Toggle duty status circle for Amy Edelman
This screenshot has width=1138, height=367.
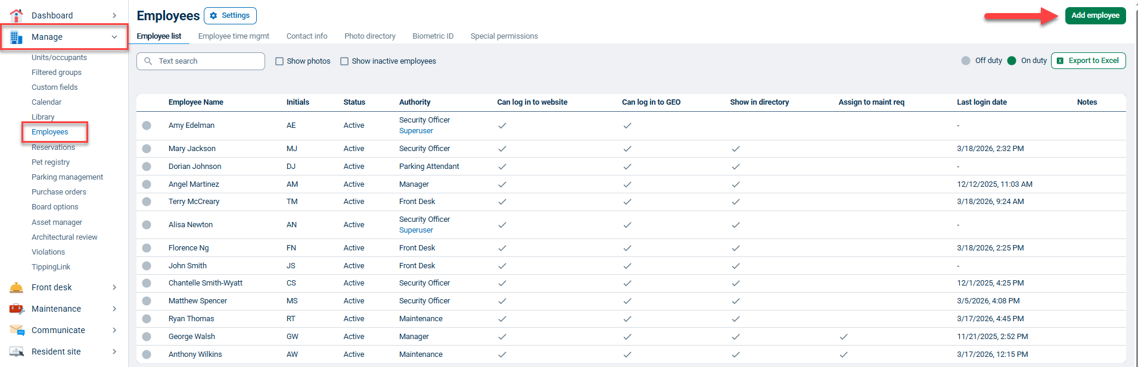coord(147,126)
